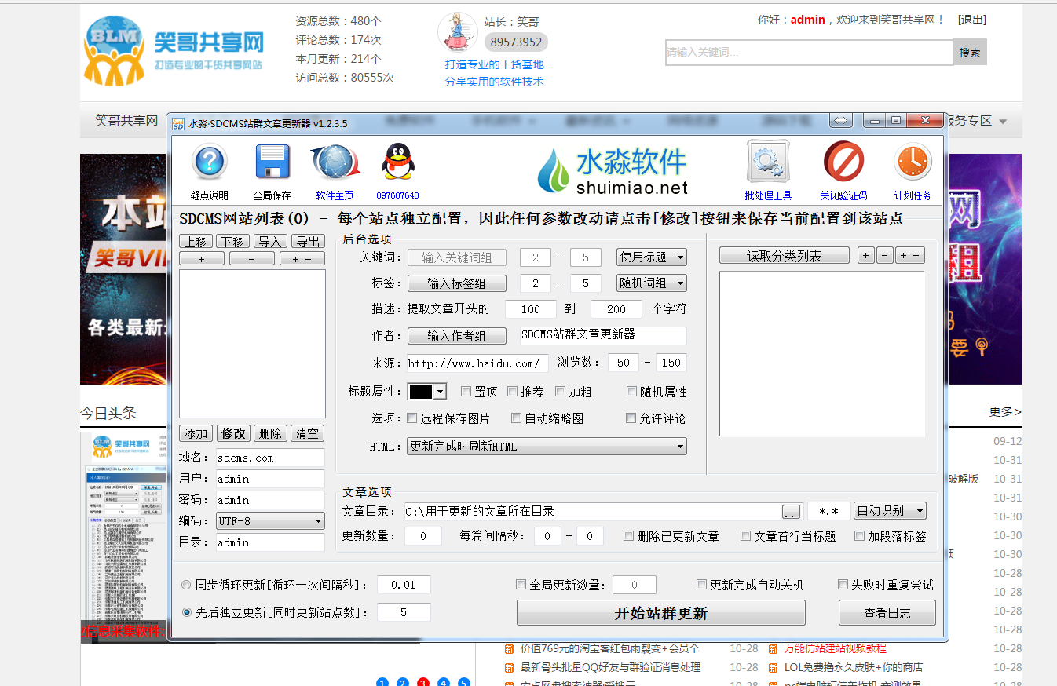The width and height of the screenshot is (1057, 686).
Task: Open the 计划任务 clock icon
Action: tap(913, 162)
